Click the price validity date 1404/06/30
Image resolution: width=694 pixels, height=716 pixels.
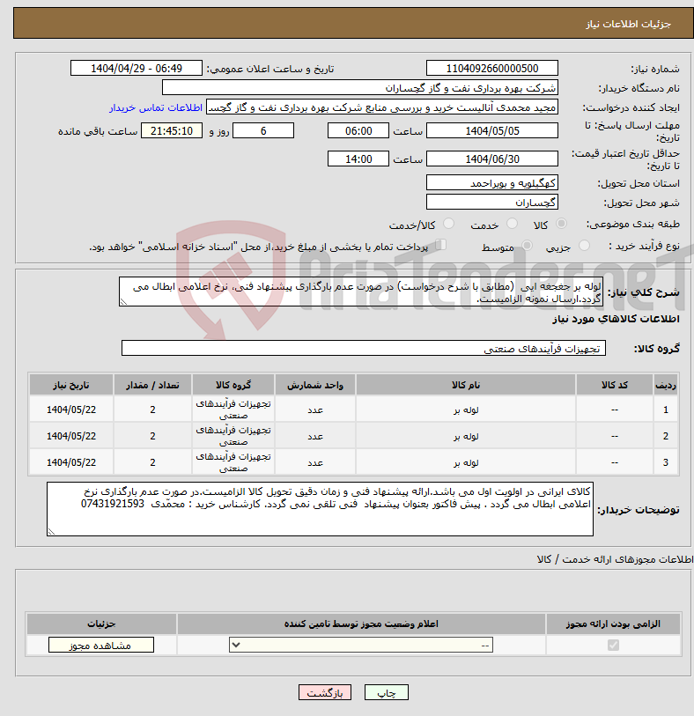coord(492,159)
